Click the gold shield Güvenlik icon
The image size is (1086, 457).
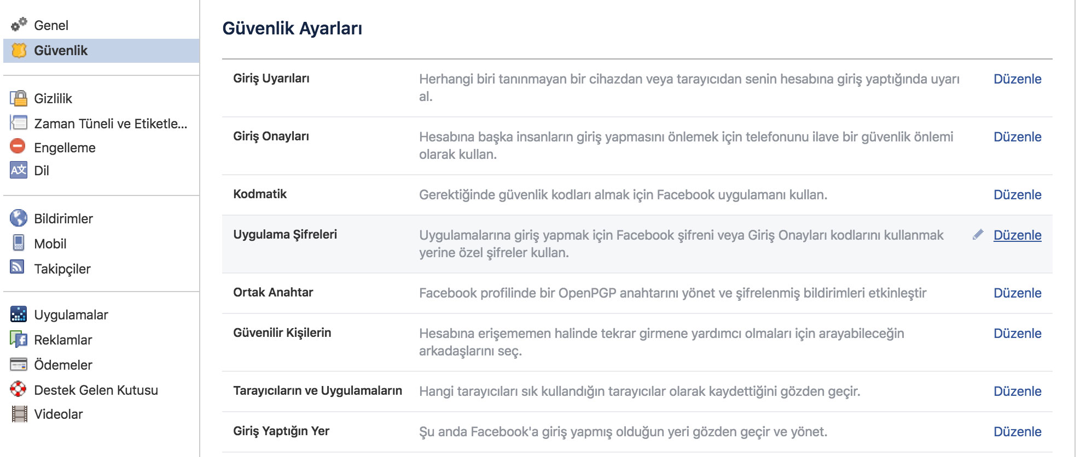coord(19,50)
